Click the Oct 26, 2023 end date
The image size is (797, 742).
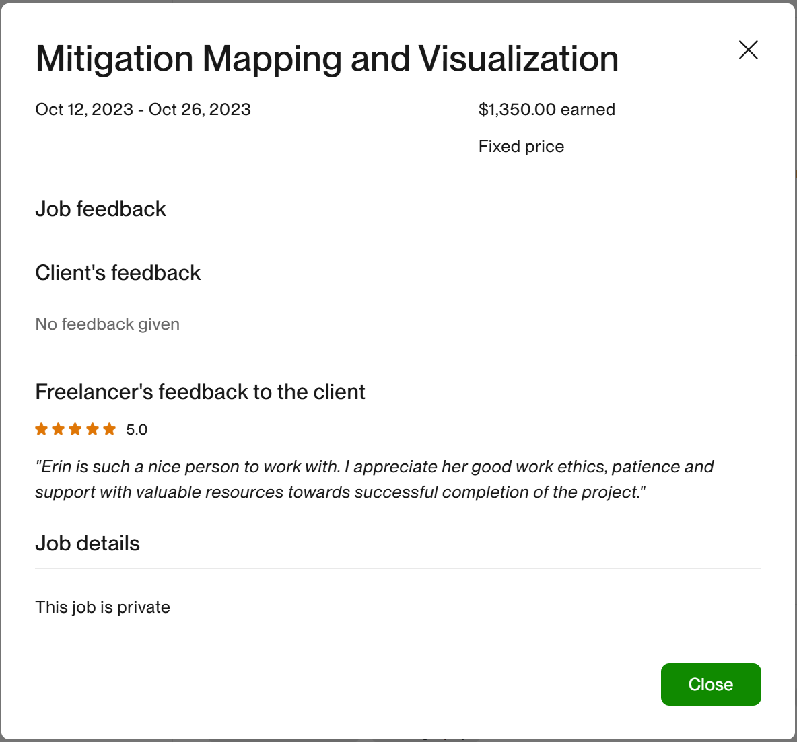tap(200, 110)
